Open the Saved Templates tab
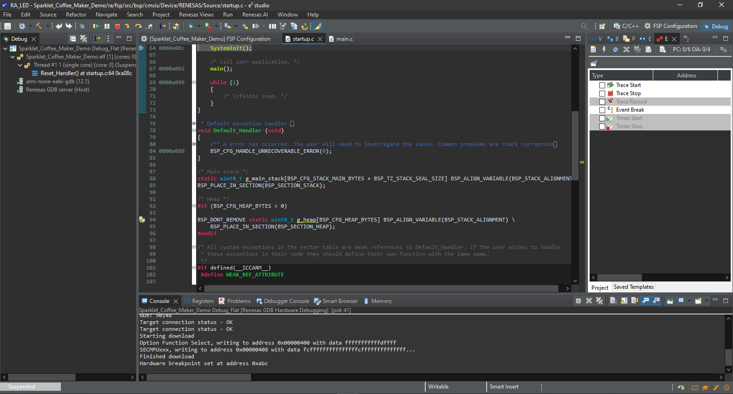Viewport: 733px width, 394px height. tap(633, 287)
